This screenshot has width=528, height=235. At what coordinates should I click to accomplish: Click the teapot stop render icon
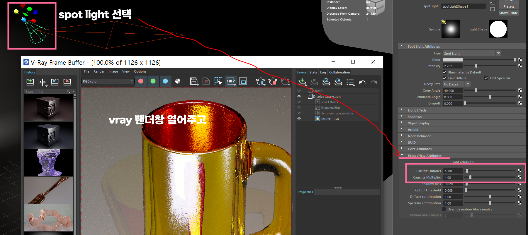(x=273, y=81)
